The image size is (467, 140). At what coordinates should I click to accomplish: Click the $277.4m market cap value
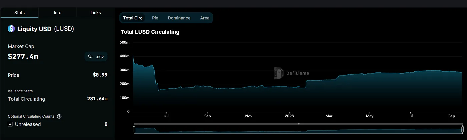(23, 57)
